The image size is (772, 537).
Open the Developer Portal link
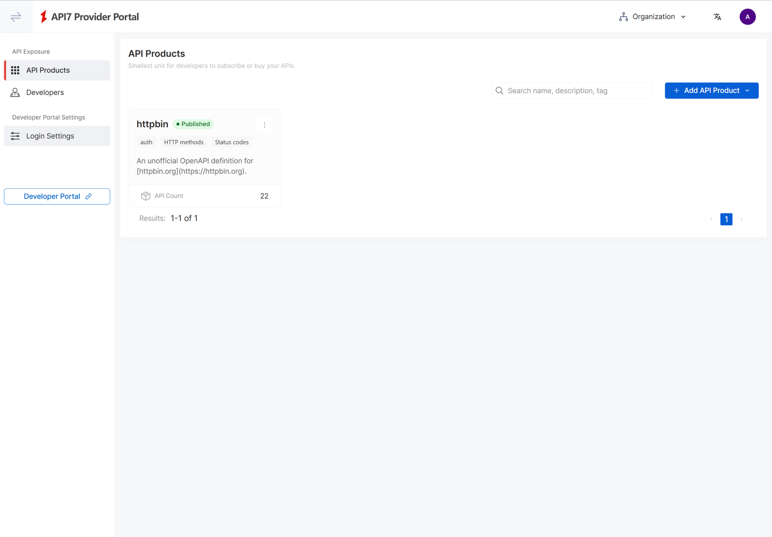point(57,196)
